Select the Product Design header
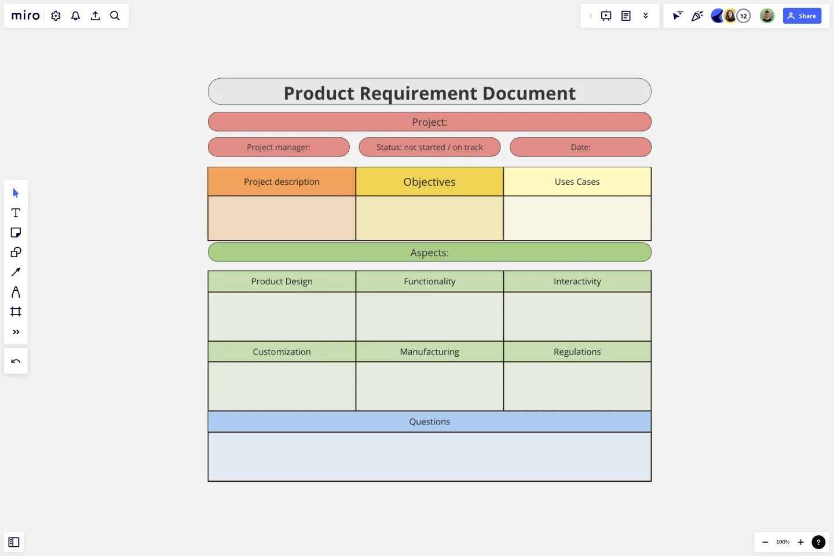834x556 pixels. pos(281,281)
